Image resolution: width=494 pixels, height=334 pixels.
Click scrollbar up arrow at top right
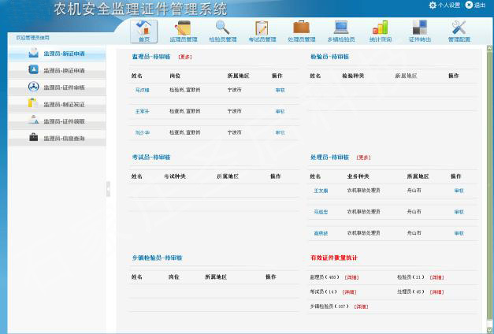pyautogui.click(x=489, y=47)
